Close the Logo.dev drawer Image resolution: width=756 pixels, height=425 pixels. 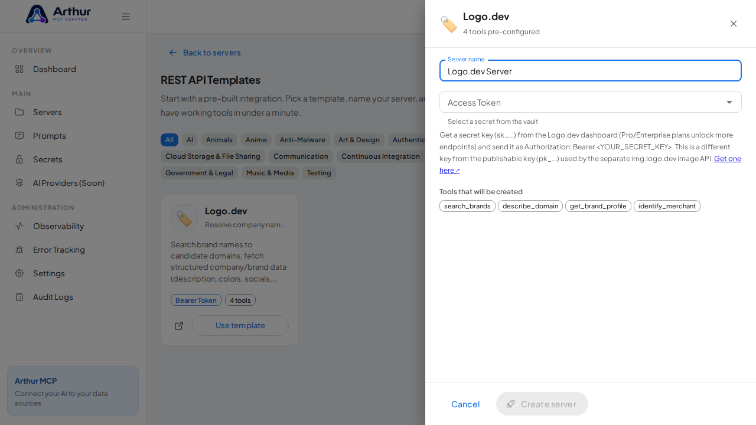coord(734,24)
